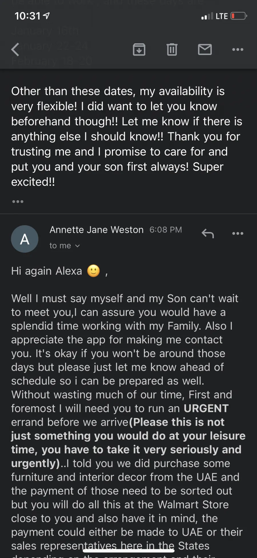Tap the location arrow in status bar
The width and height of the screenshot is (257, 558).
pos(46,16)
